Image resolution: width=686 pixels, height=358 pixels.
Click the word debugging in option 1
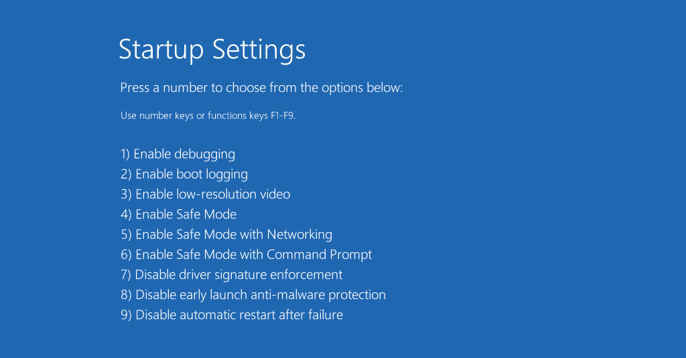pyautogui.click(x=204, y=154)
